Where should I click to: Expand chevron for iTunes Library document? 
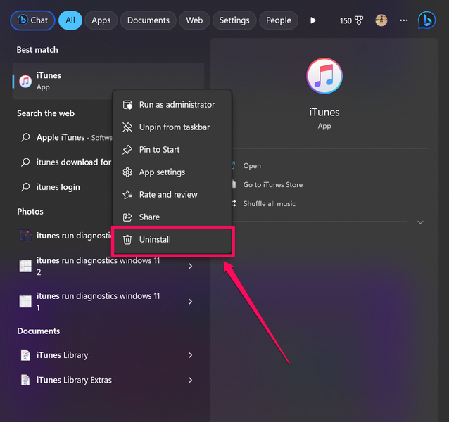(x=190, y=355)
